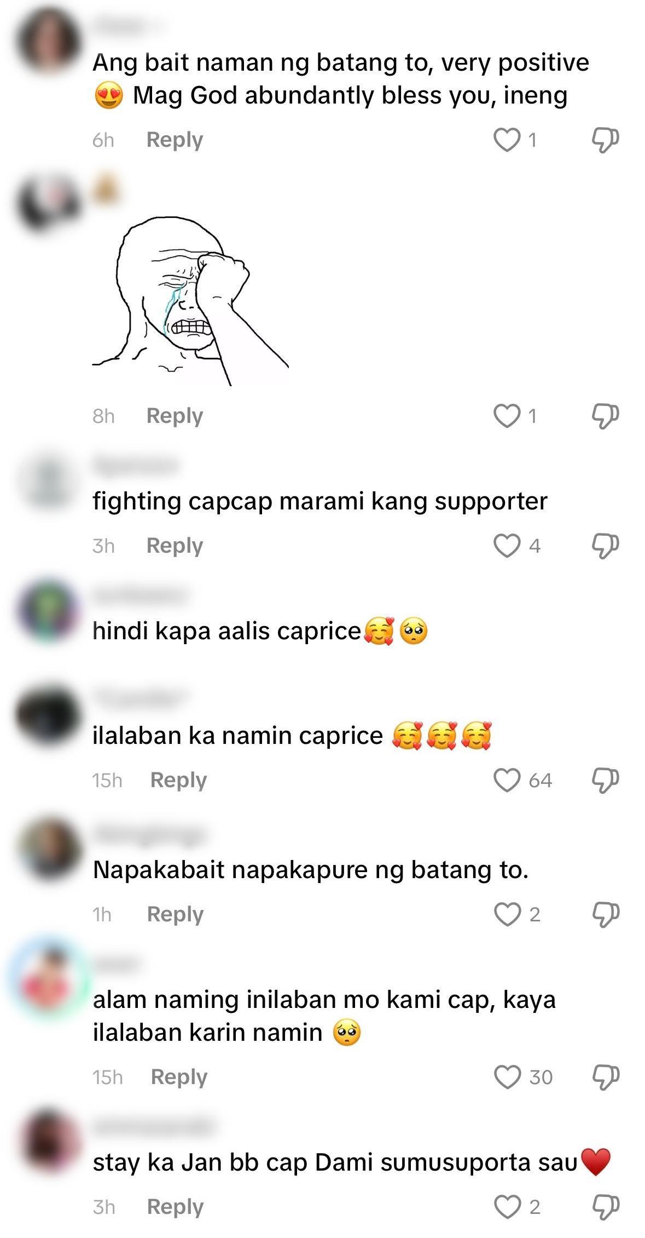
Task: Open the 'hindi kapa aalis' commenter avatar
Action: coord(49,611)
